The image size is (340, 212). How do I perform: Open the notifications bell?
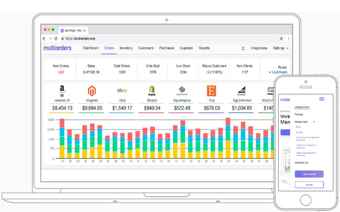pos(243,48)
